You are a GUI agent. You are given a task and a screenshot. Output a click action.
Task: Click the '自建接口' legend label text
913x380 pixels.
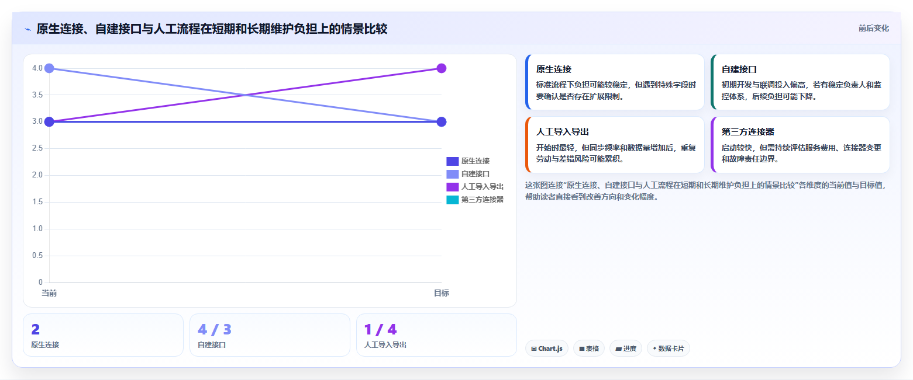[x=475, y=174]
